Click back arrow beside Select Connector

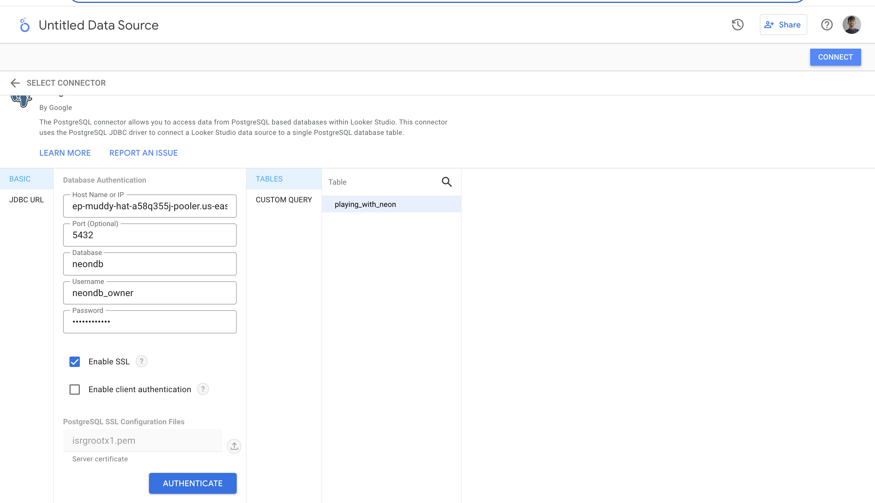[15, 83]
